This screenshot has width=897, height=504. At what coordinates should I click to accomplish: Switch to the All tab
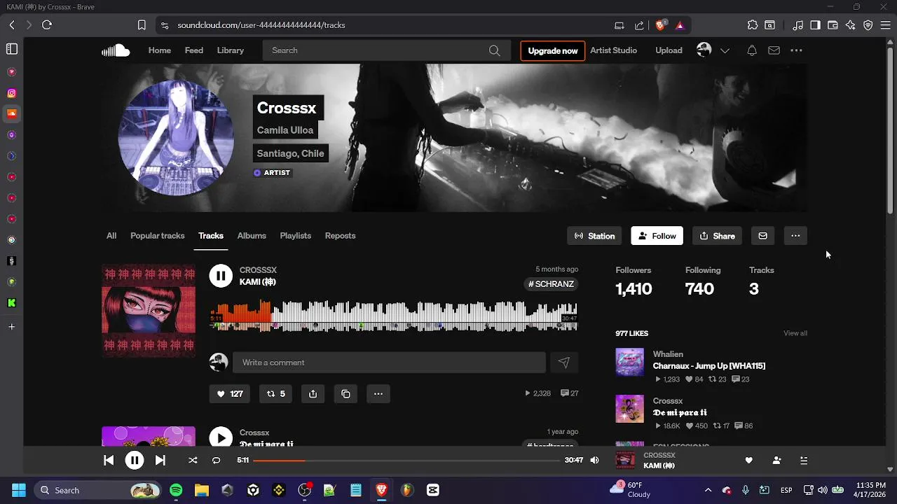[x=111, y=236]
